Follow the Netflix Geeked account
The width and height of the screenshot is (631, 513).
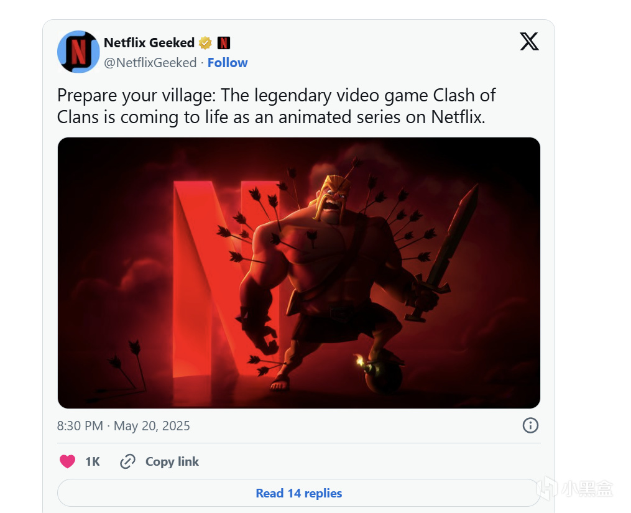tap(228, 63)
